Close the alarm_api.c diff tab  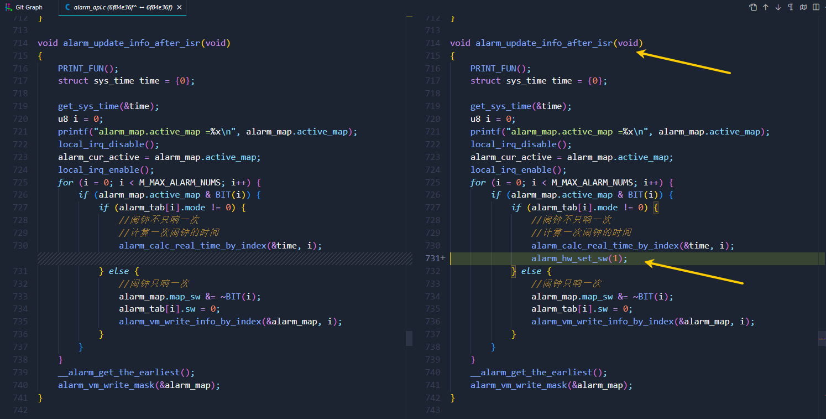pos(180,8)
